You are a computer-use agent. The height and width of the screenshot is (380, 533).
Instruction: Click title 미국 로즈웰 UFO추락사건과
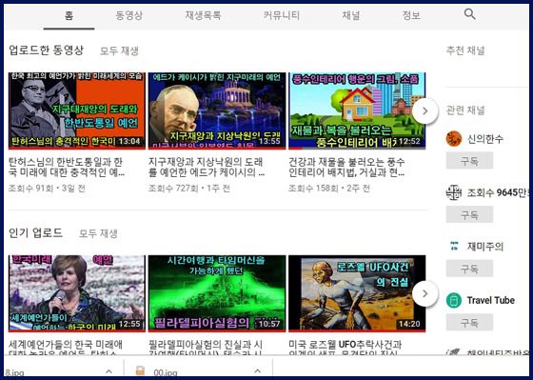345,348
